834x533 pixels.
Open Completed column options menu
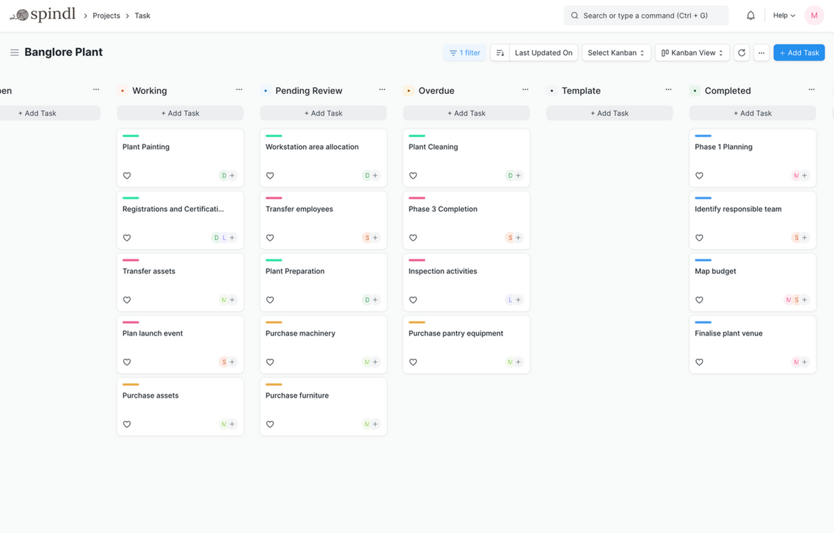click(811, 90)
